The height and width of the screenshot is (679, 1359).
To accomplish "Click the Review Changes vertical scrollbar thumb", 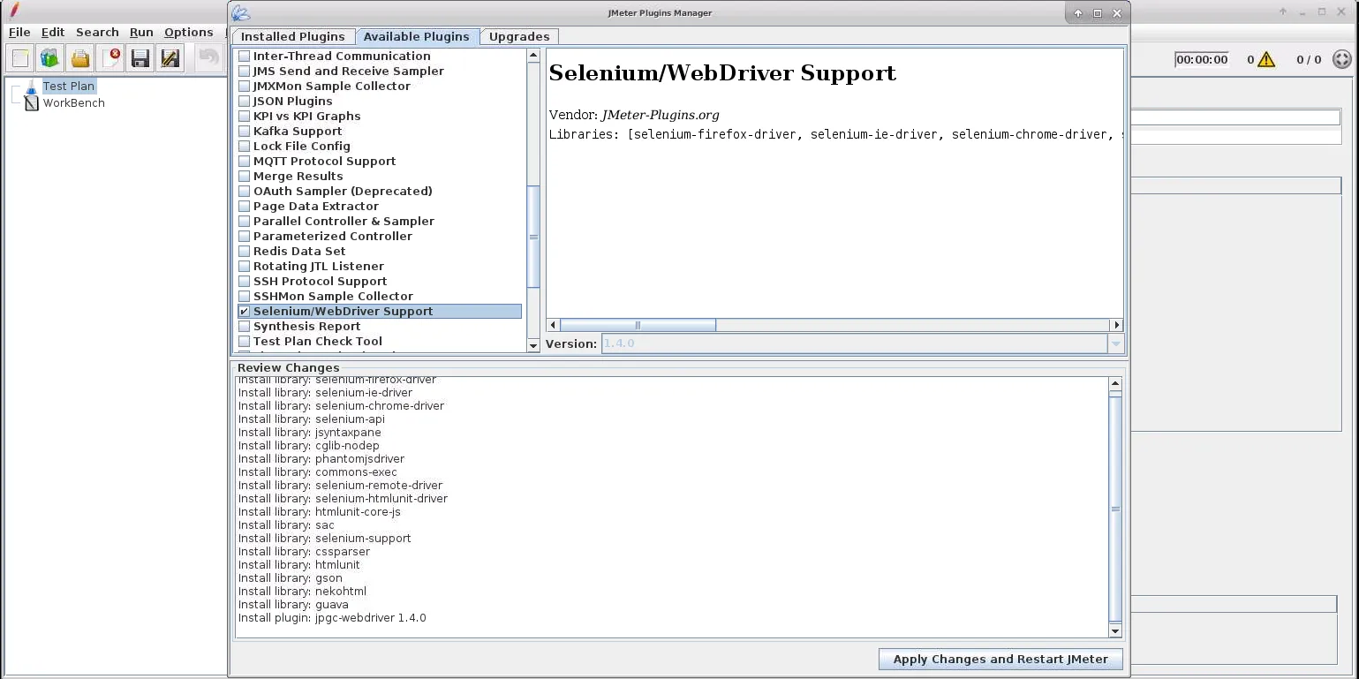I will tap(1115, 509).
